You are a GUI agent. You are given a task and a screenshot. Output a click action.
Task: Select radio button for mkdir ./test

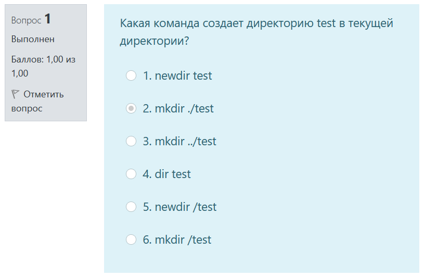(131, 108)
